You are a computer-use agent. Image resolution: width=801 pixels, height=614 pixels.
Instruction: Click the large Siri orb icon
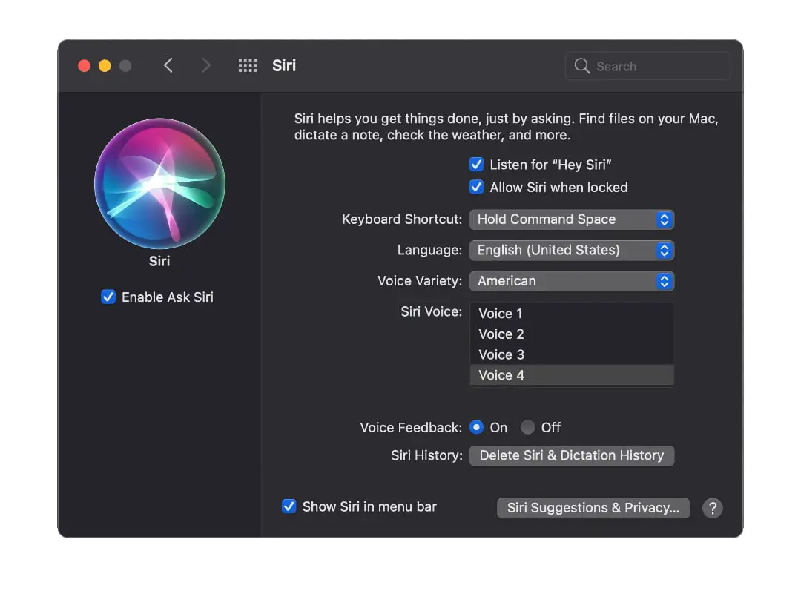click(x=160, y=184)
